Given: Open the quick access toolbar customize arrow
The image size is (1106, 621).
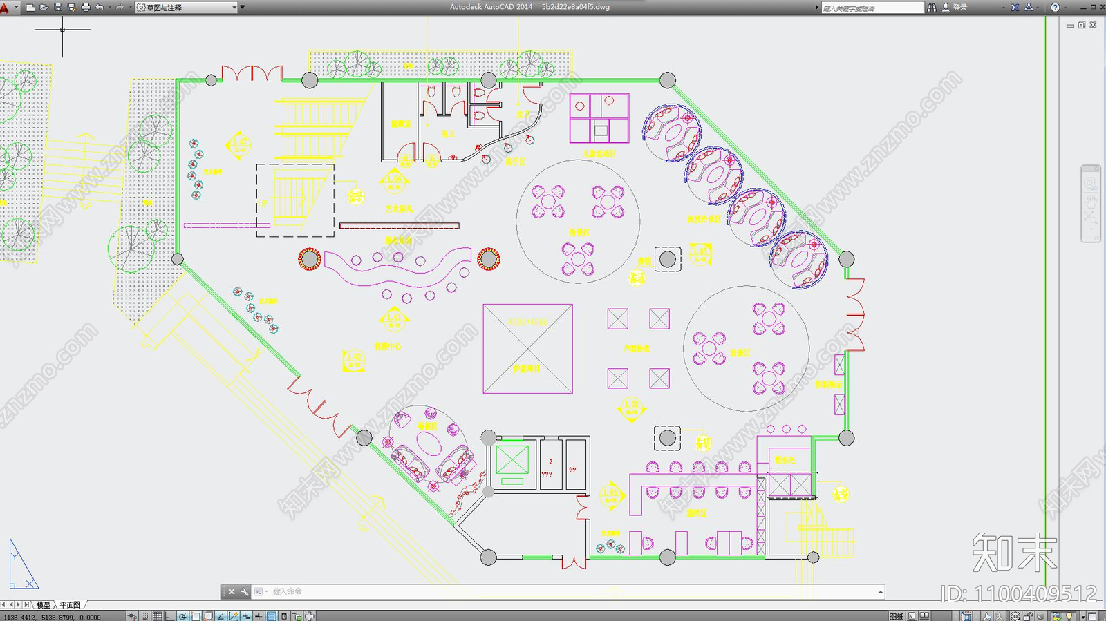Looking at the screenshot, I should (x=243, y=7).
